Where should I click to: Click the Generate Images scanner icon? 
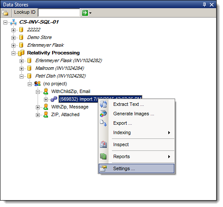click(x=103, y=114)
